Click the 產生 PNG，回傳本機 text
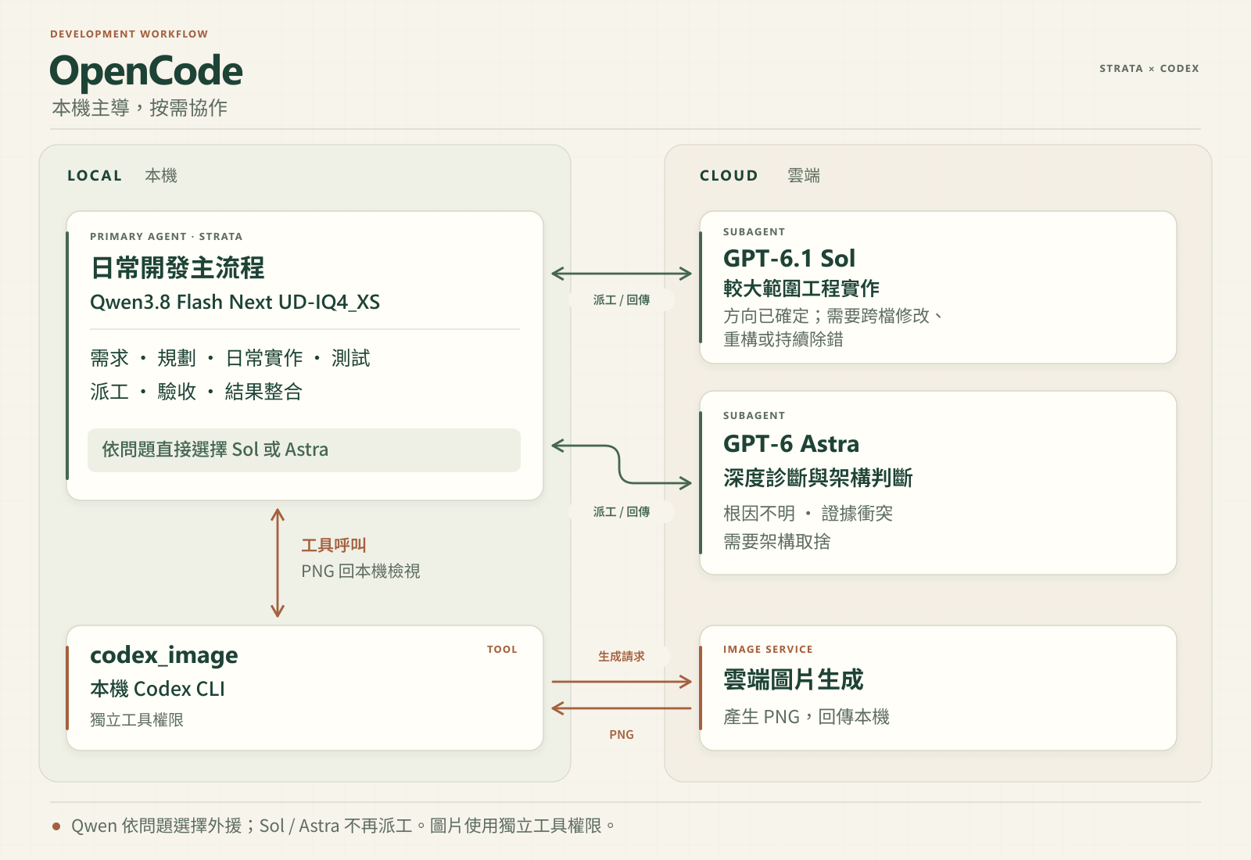1251x860 pixels. (x=806, y=717)
